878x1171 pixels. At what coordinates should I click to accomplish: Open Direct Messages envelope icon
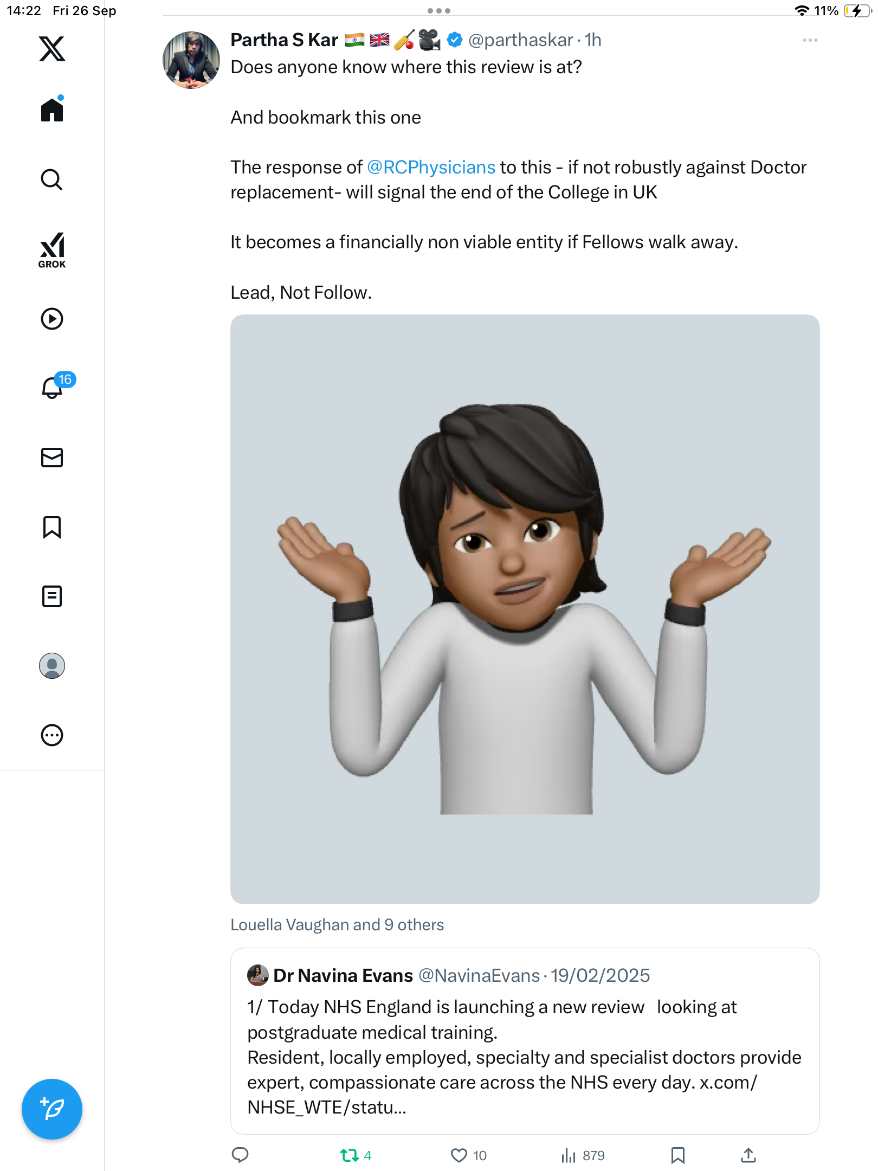point(52,458)
